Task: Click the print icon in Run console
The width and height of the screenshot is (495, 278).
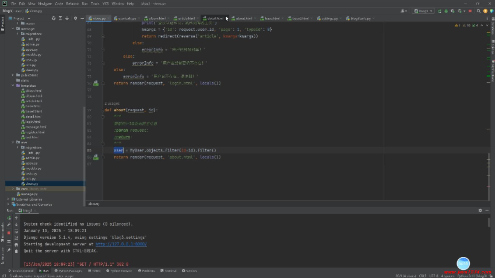Action: tap(16, 245)
